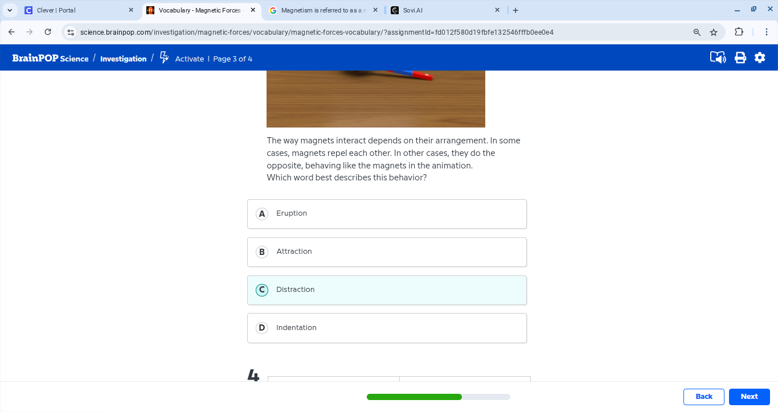Click the zoom magnifier icon in address bar
The height and width of the screenshot is (412, 778).
point(697,32)
